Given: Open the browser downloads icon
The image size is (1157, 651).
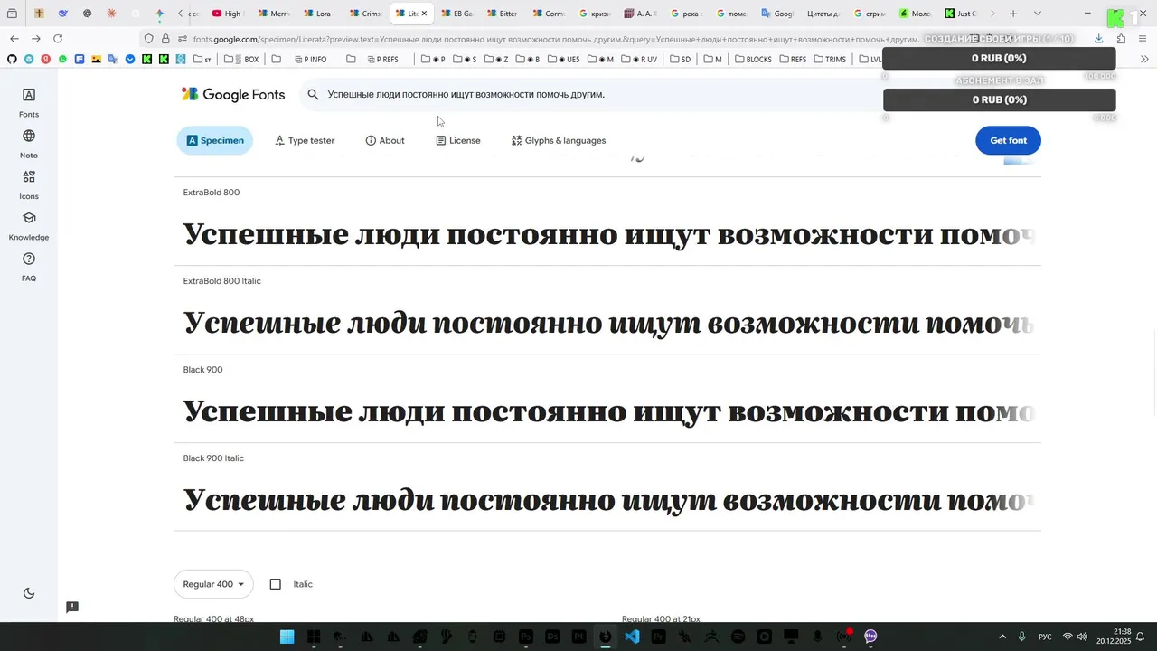Looking at the screenshot, I should tap(1099, 39).
